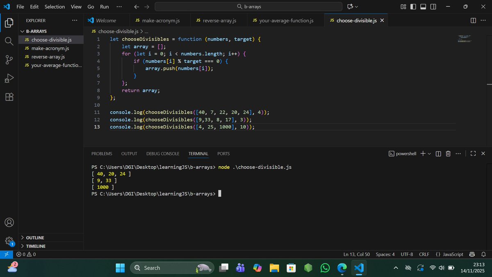
Task: Open the Manage gear with notification badge
Action: [x=9, y=241]
